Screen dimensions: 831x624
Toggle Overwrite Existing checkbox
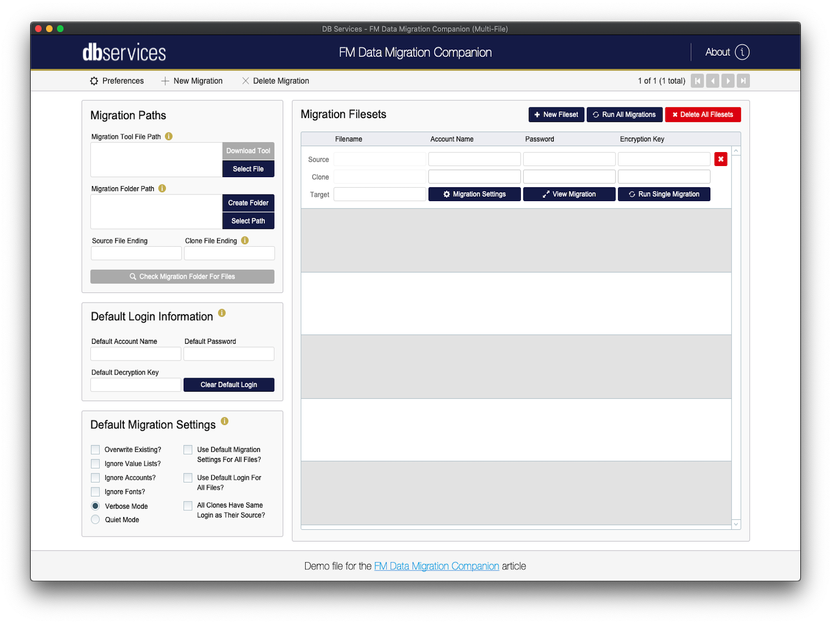coord(95,450)
